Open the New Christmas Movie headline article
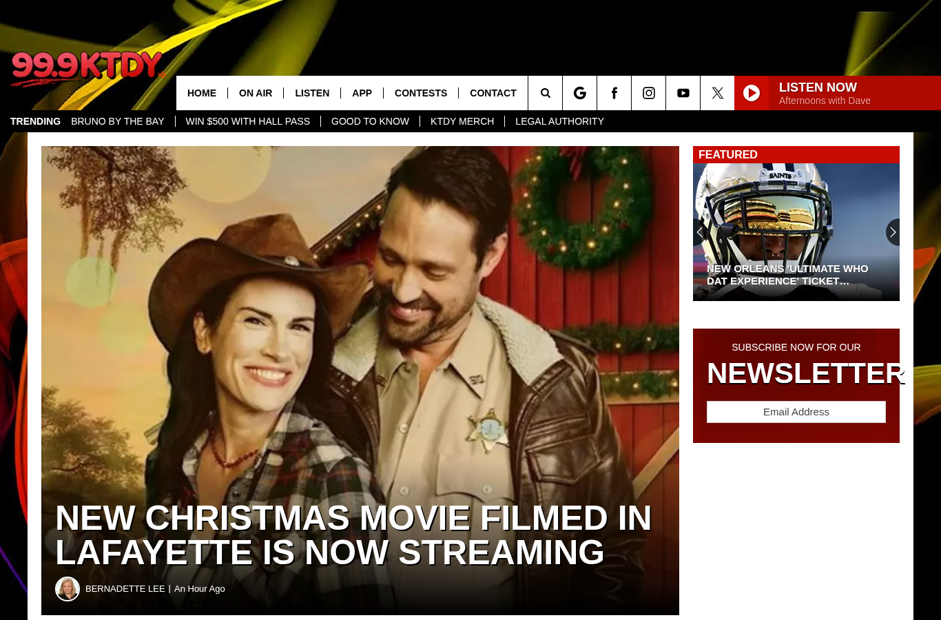 point(353,535)
